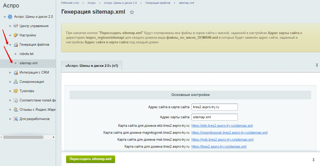Click the Настройки palette icon

(x=15, y=35)
